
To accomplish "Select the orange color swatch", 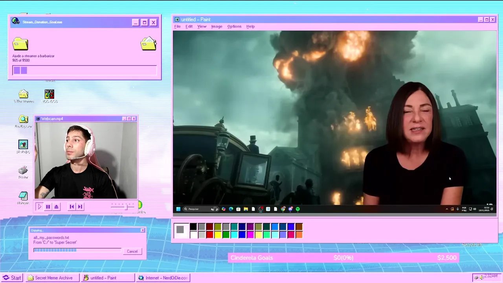I will (x=299, y=235).
